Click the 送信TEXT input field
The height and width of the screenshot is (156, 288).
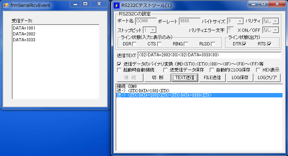click(x=209, y=55)
